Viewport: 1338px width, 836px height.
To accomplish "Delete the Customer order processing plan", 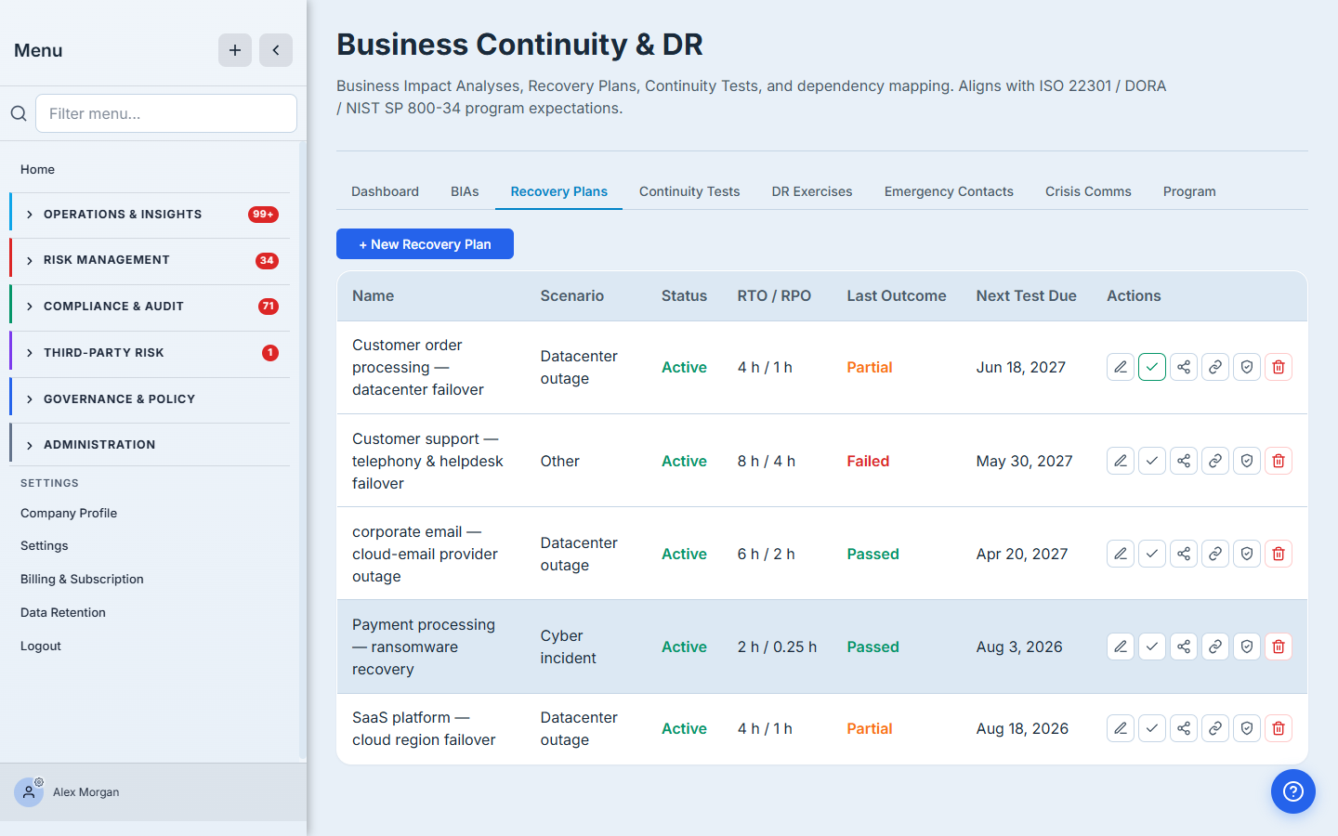I will (x=1279, y=367).
